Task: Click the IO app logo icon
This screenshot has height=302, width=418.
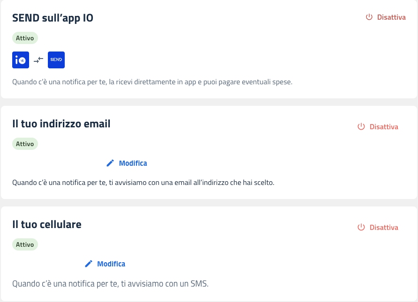Action: coord(21,60)
